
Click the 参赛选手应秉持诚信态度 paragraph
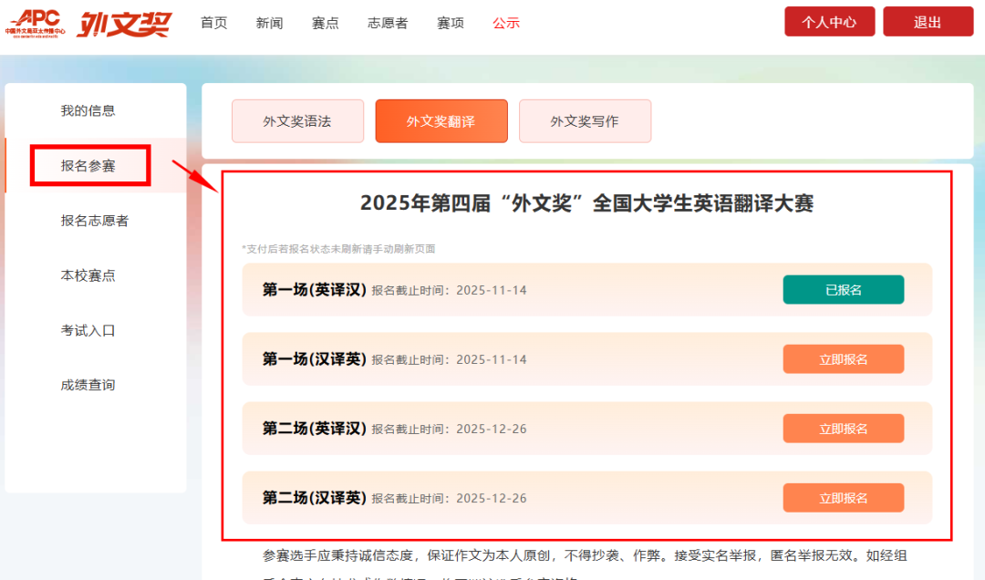(x=585, y=564)
